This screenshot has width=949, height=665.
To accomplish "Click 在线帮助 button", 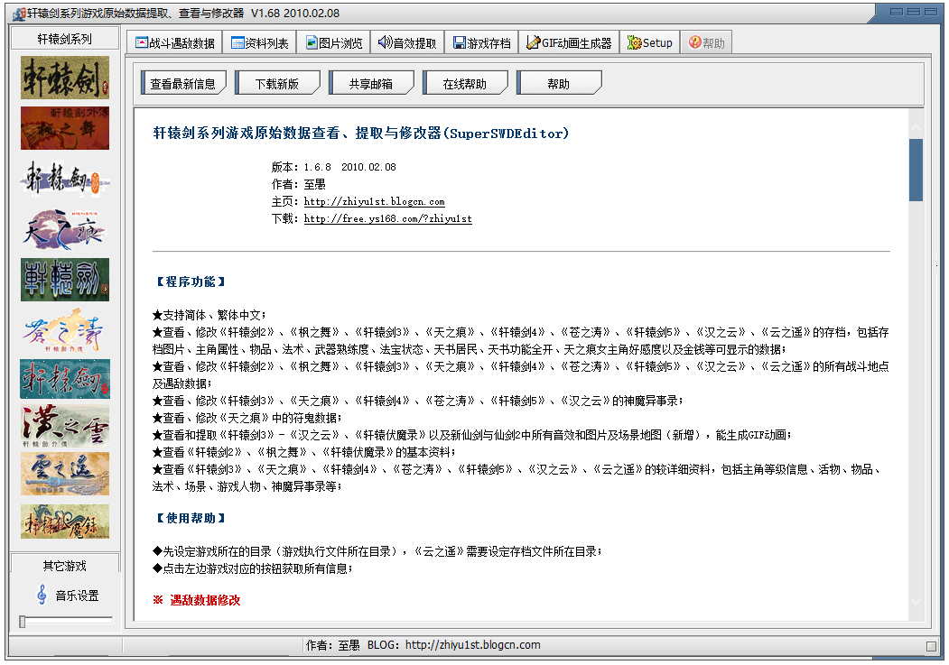I will [465, 83].
